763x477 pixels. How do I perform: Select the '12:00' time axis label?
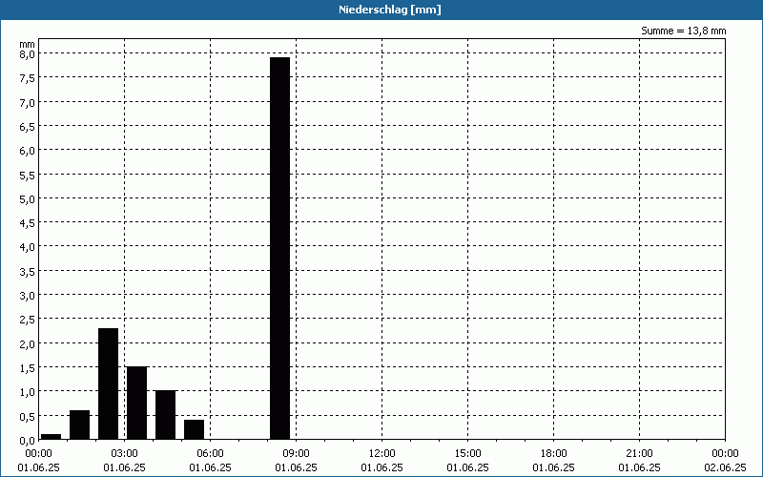[x=382, y=454]
